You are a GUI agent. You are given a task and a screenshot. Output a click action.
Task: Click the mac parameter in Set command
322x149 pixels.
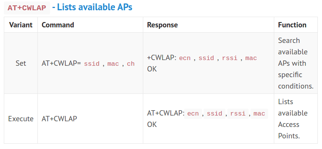pyautogui.click(x=113, y=64)
